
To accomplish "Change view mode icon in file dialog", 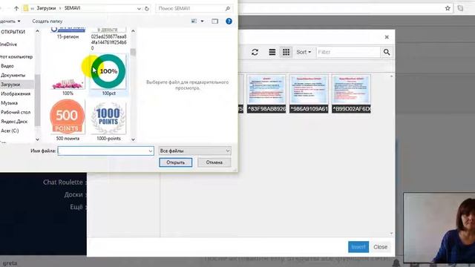I will (194, 22).
